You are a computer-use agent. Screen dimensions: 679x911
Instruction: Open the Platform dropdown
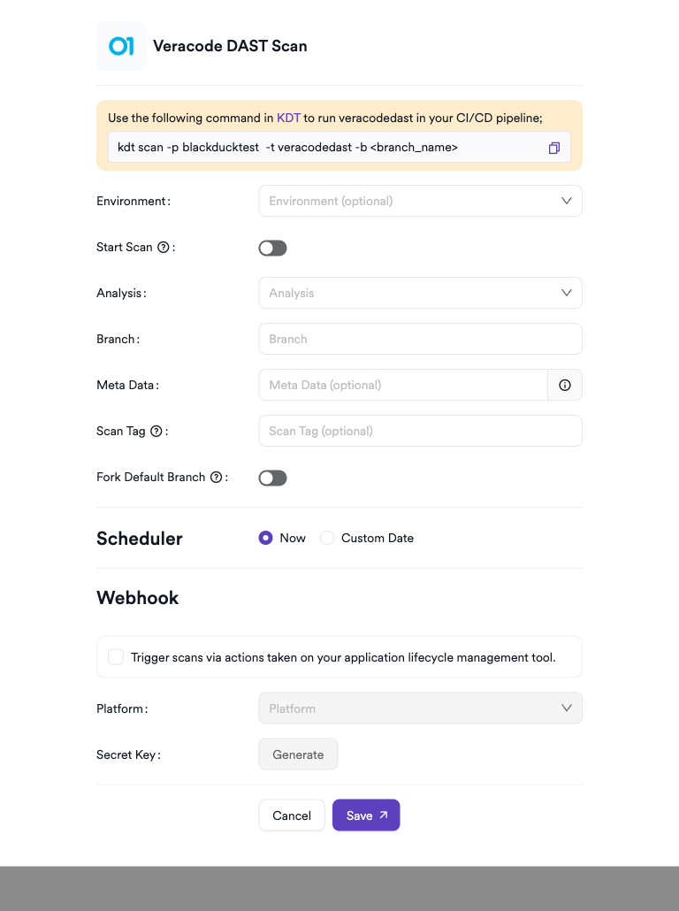click(x=420, y=708)
